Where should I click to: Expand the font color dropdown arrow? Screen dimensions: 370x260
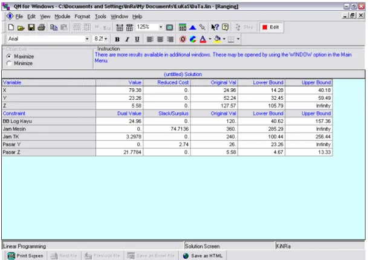tap(210, 39)
